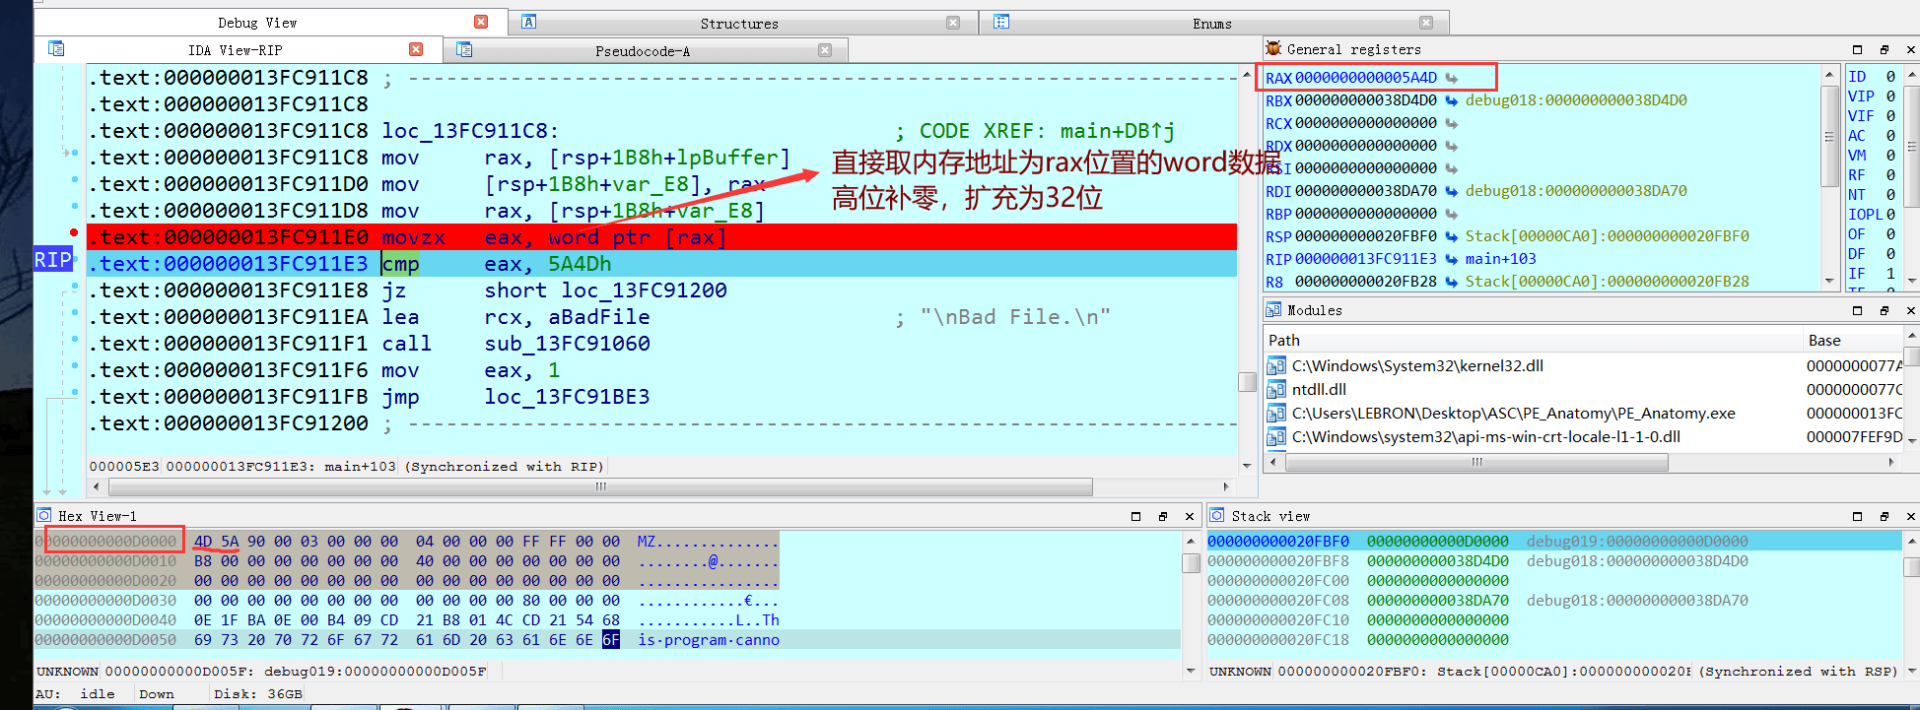
Task: Click the General registers bug icon
Action: (1273, 49)
